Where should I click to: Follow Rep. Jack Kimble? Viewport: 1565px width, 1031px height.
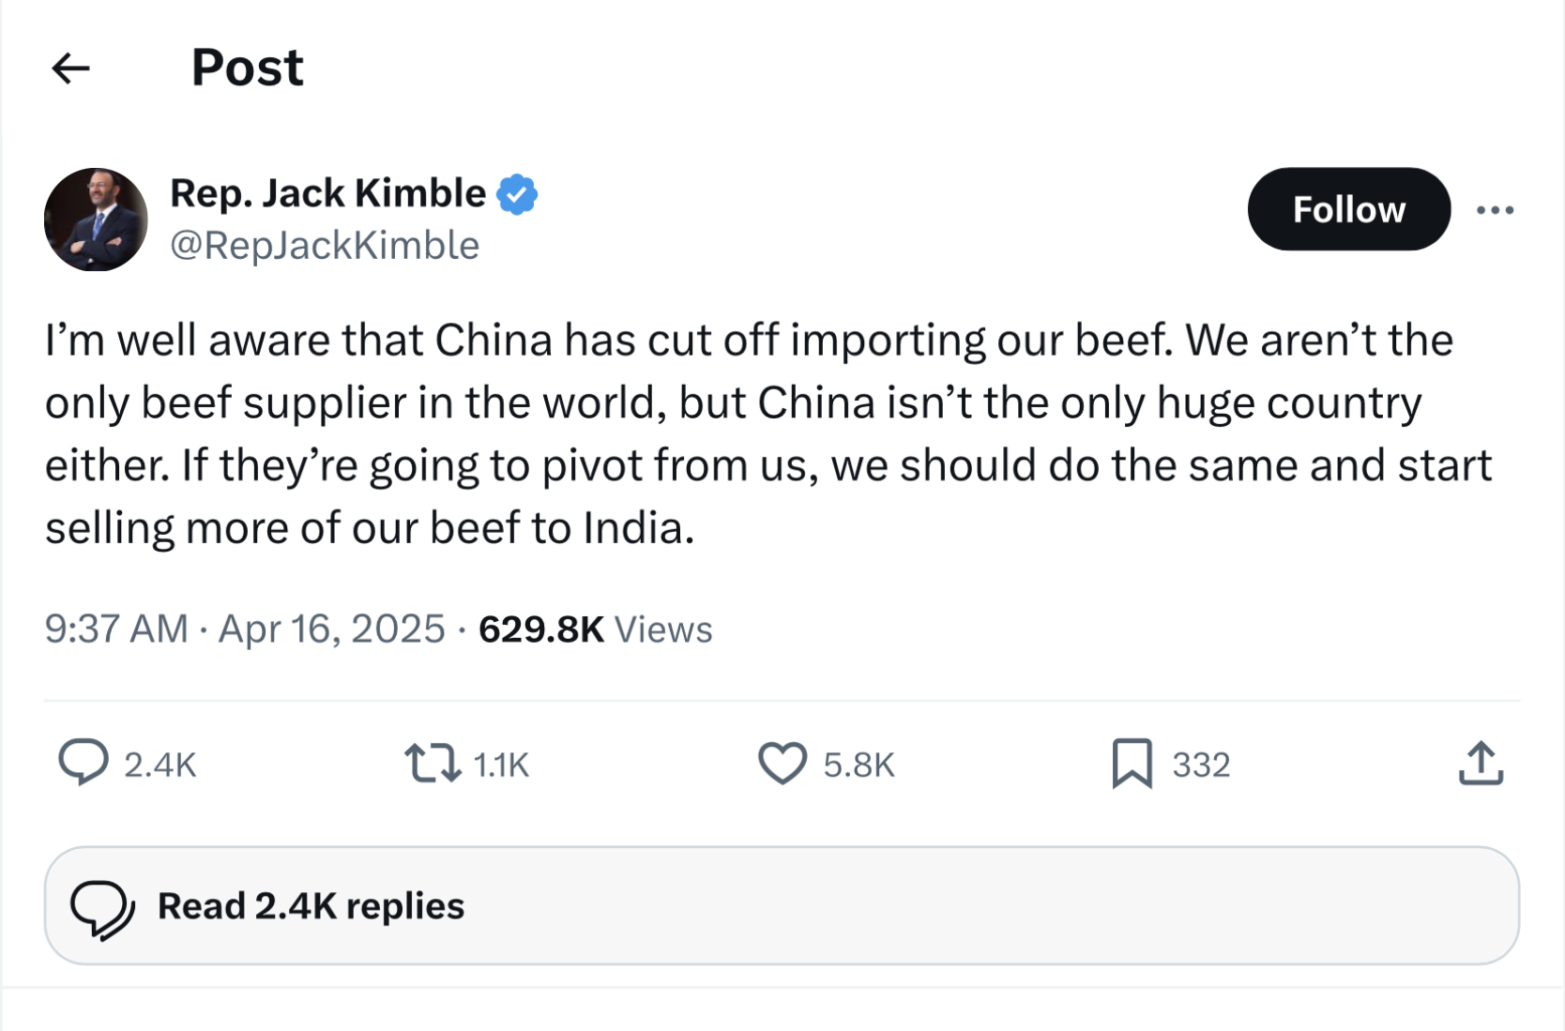coord(1348,209)
